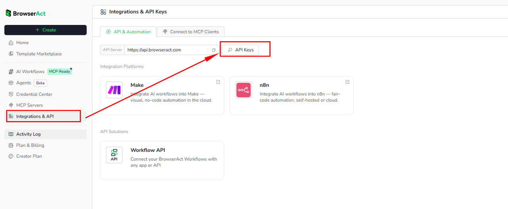
Task: Switch to API & Automation tab
Action: coord(128,32)
